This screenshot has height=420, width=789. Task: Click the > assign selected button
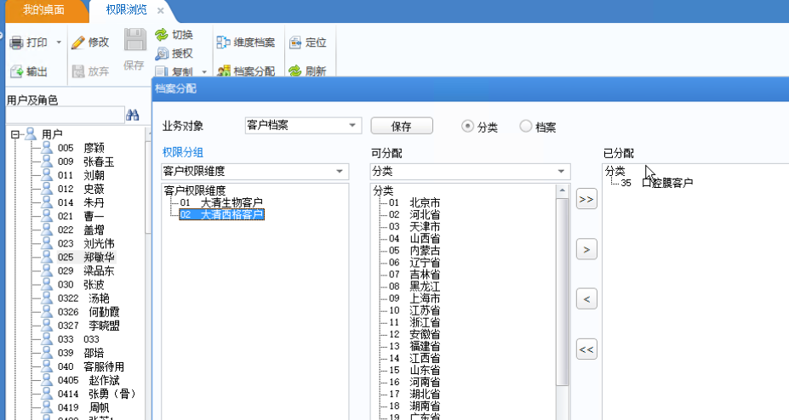click(x=586, y=250)
